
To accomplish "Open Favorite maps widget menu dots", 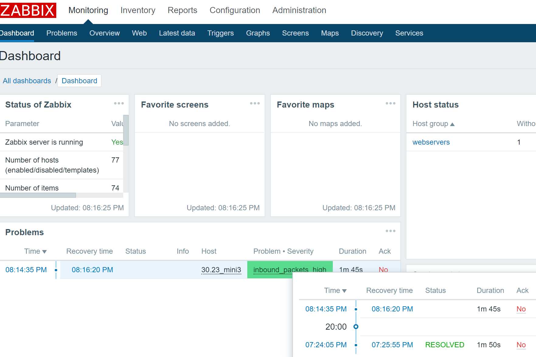I will 391,104.
